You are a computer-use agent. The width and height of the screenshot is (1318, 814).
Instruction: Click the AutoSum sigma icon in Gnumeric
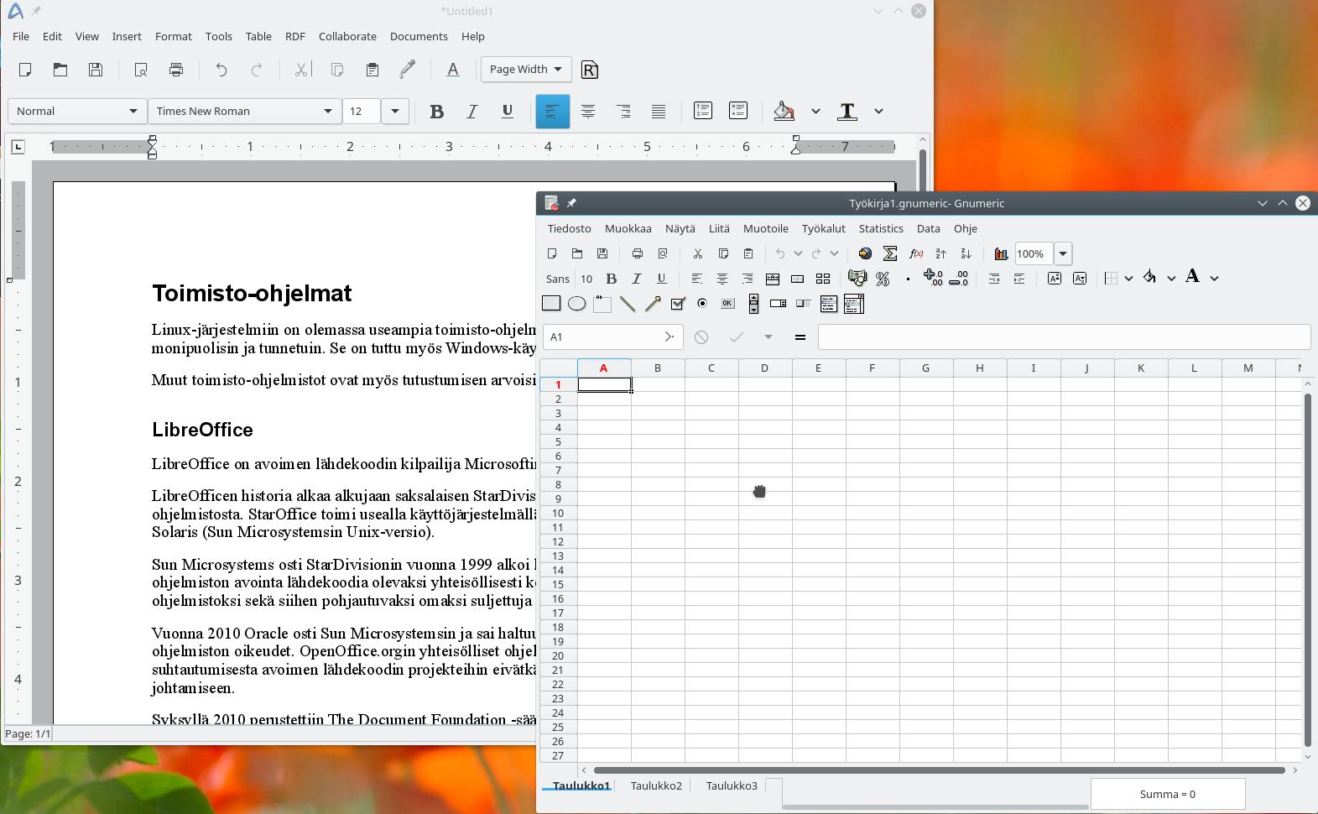890,253
